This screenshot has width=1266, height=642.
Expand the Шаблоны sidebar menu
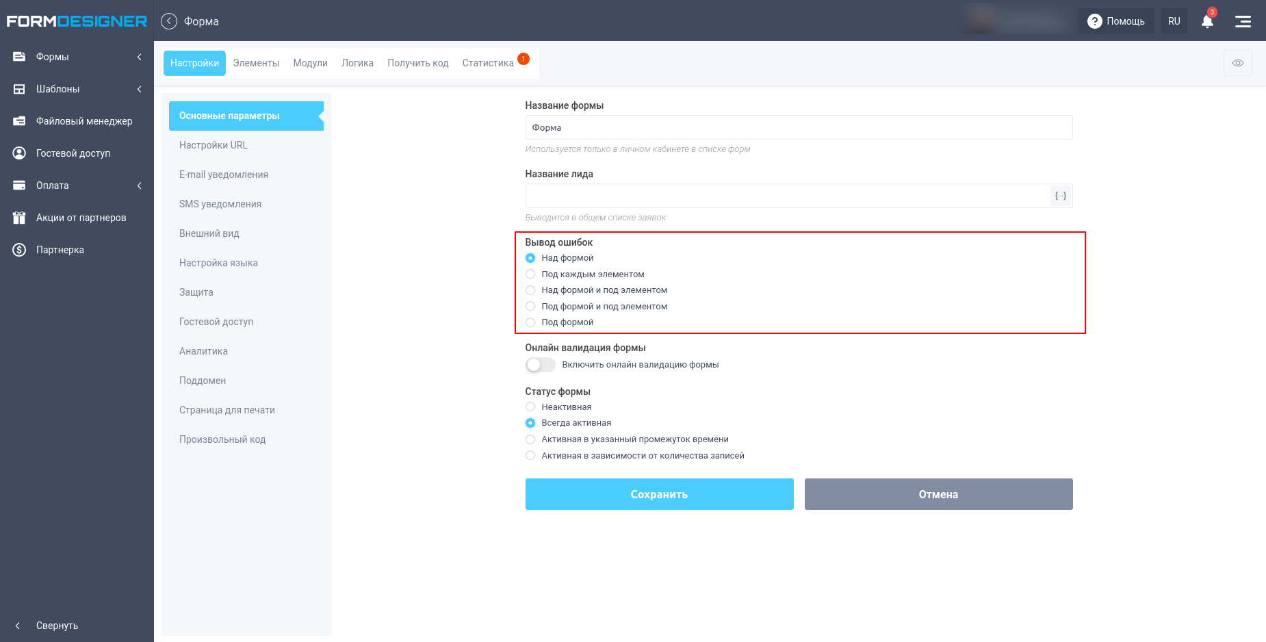click(58, 89)
